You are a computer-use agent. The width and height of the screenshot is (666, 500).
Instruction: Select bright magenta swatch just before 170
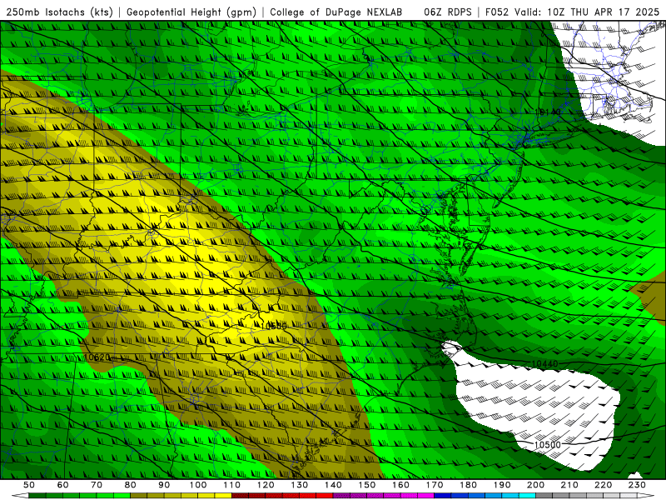426,496
